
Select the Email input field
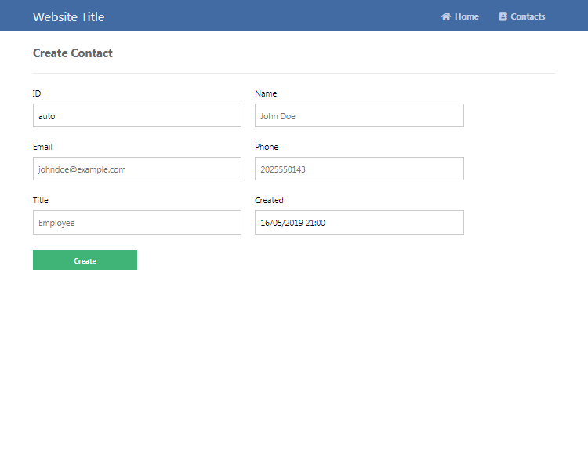[x=137, y=169]
